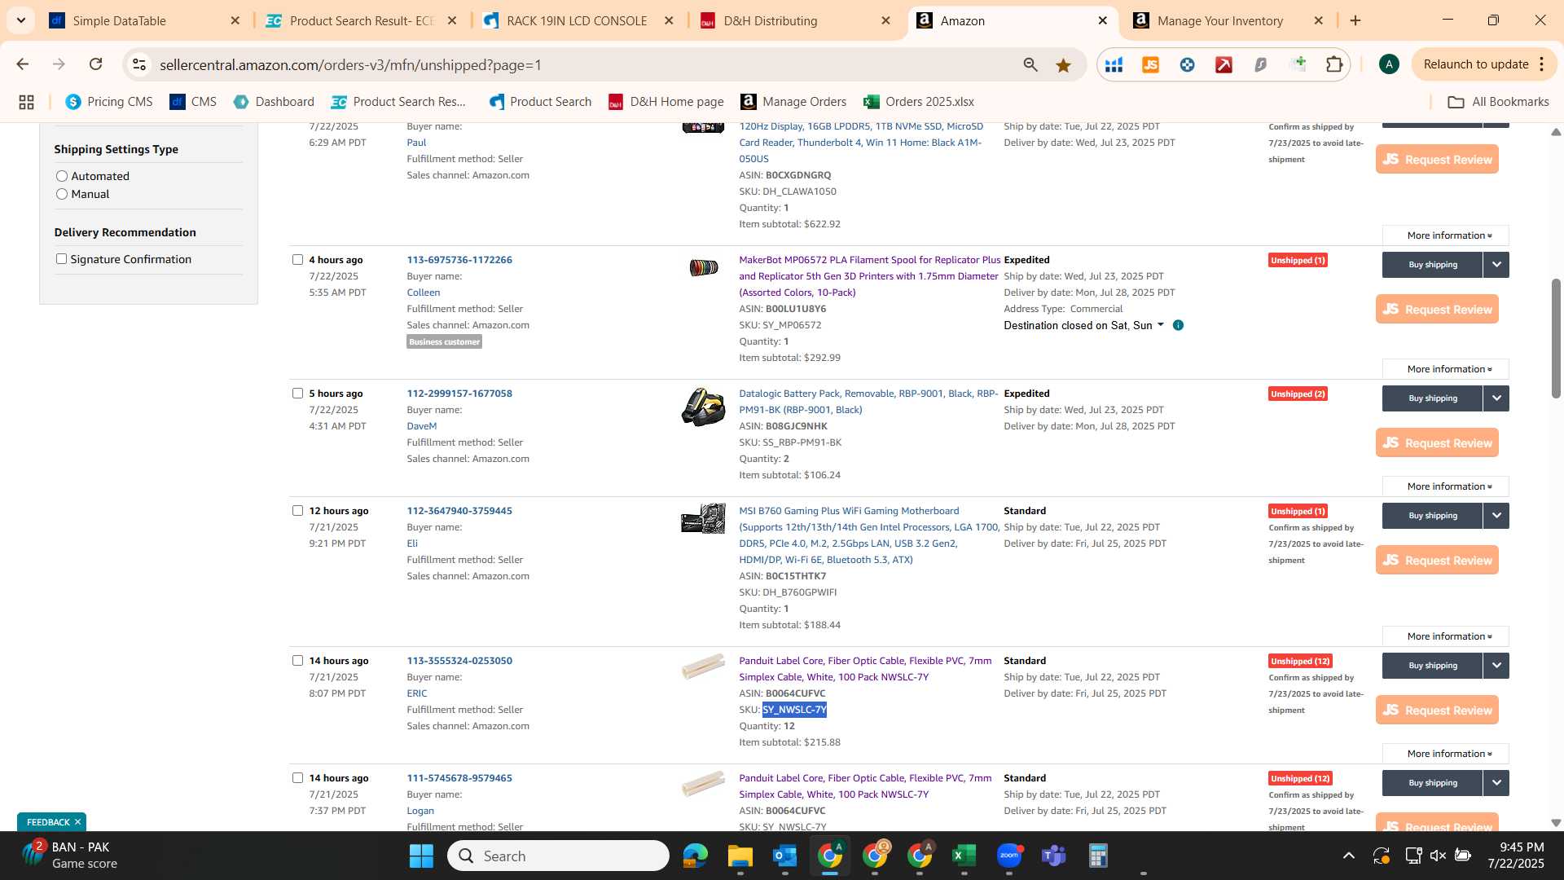Select order 113-3555324-0253050 checkbox
This screenshot has width=1564, height=880.
click(x=297, y=661)
